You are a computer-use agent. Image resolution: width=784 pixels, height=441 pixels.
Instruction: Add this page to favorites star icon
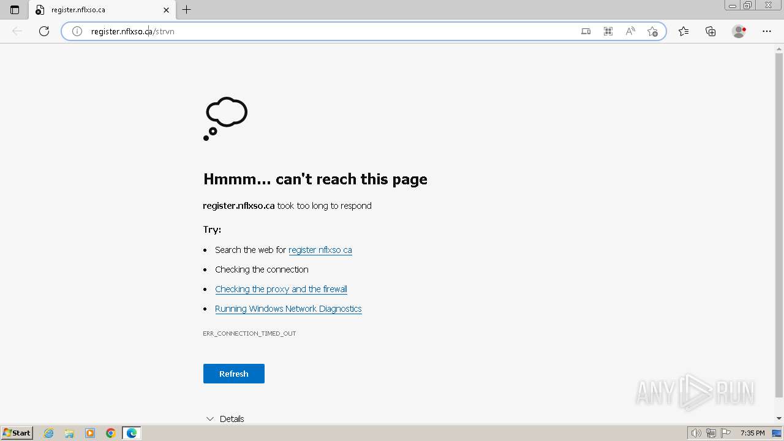pyautogui.click(x=652, y=31)
